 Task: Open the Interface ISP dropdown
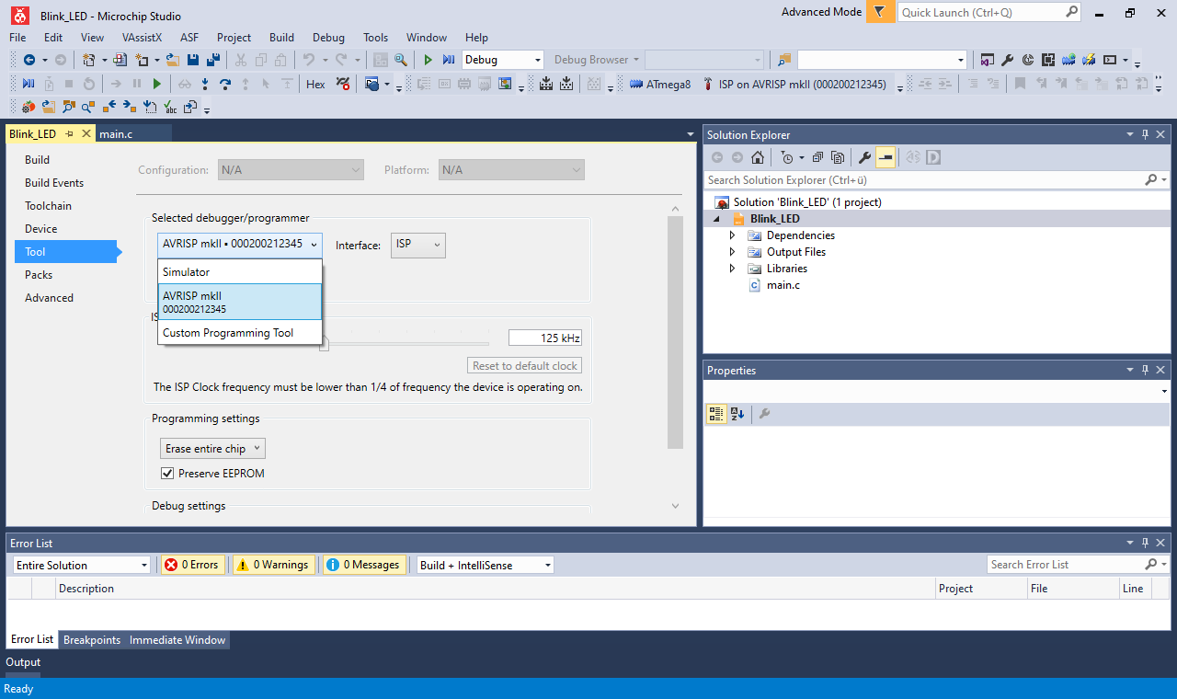[x=418, y=245]
